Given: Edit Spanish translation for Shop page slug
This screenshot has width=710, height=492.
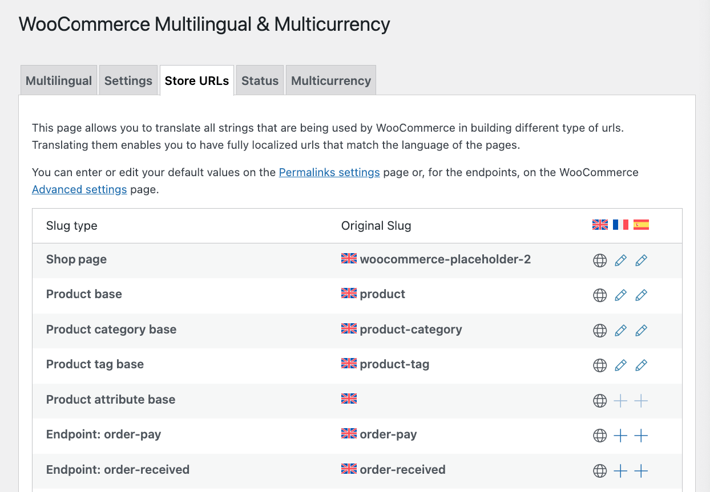Looking at the screenshot, I should [x=641, y=261].
